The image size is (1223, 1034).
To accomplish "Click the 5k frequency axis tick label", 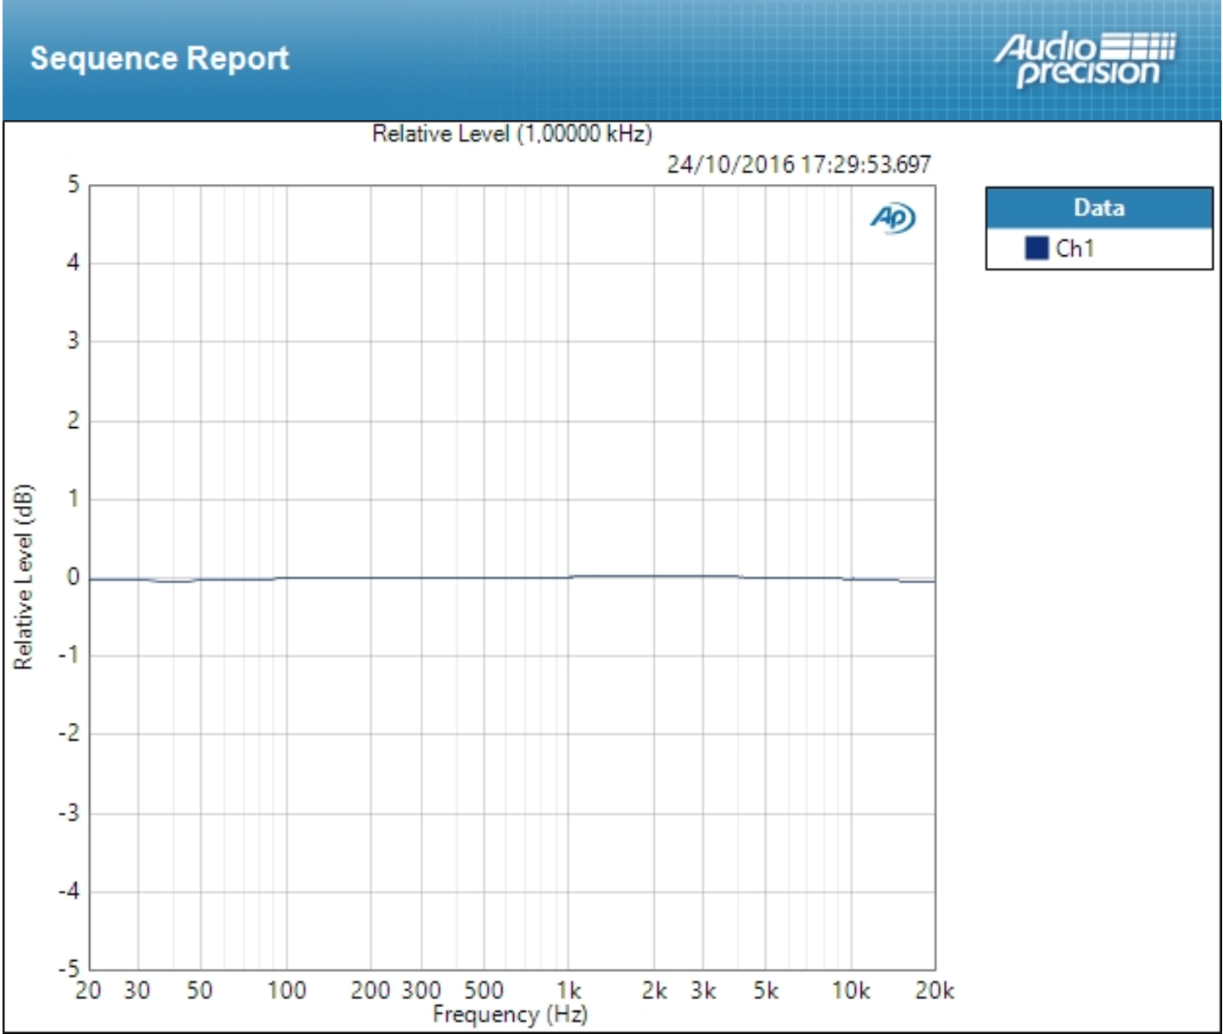I will tap(765, 990).
